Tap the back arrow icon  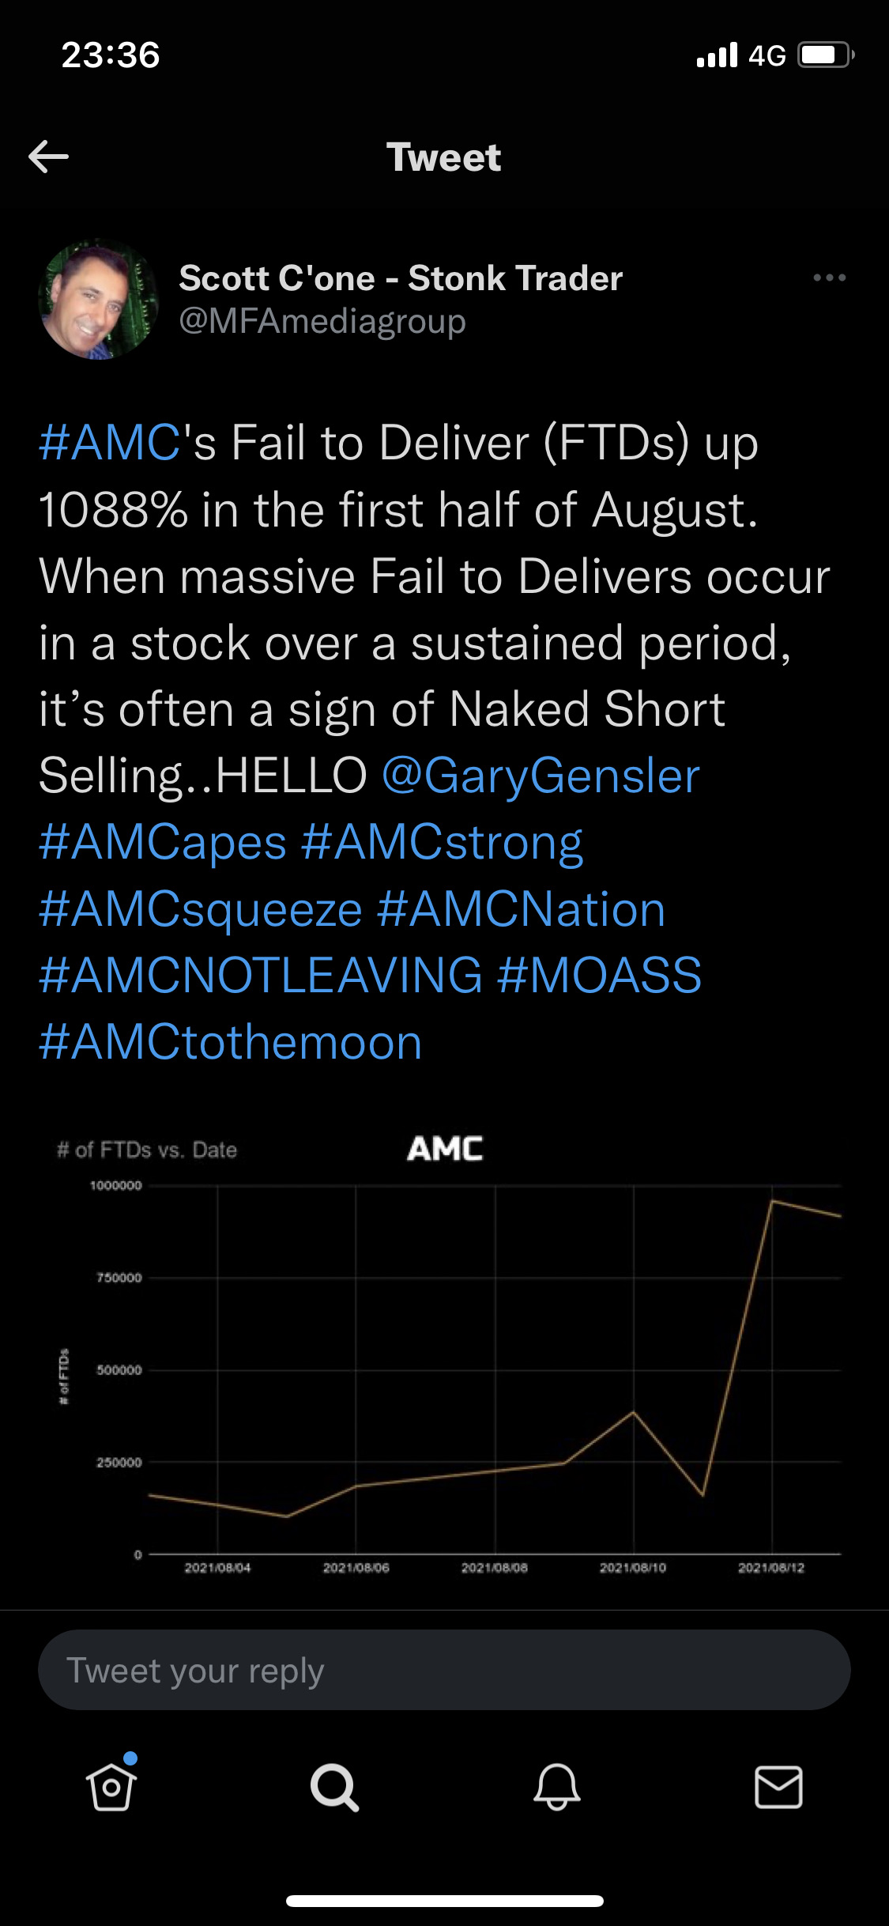48,157
